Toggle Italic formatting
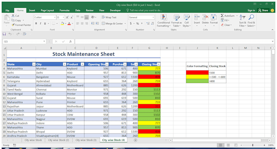 click(40, 23)
